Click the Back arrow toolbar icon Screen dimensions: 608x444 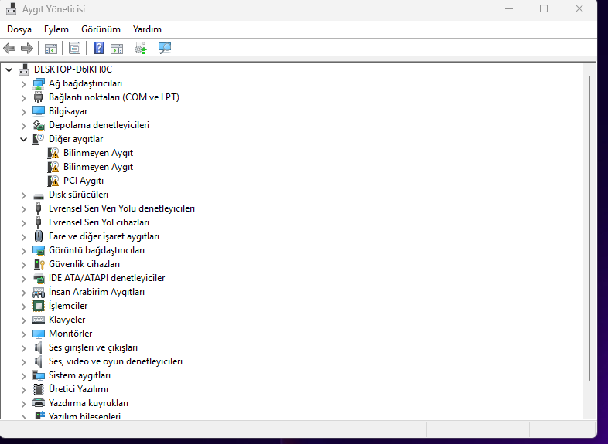pyautogui.click(x=9, y=49)
